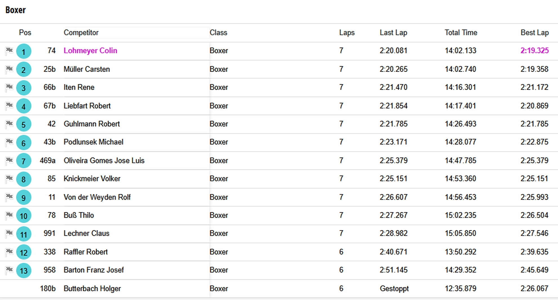Sort by the Competitor column header
The width and height of the screenshot is (558, 300).
click(81, 33)
